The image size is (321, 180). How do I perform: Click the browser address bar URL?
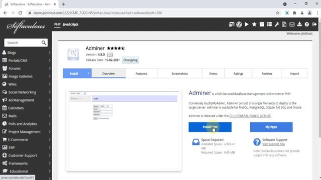98,13
